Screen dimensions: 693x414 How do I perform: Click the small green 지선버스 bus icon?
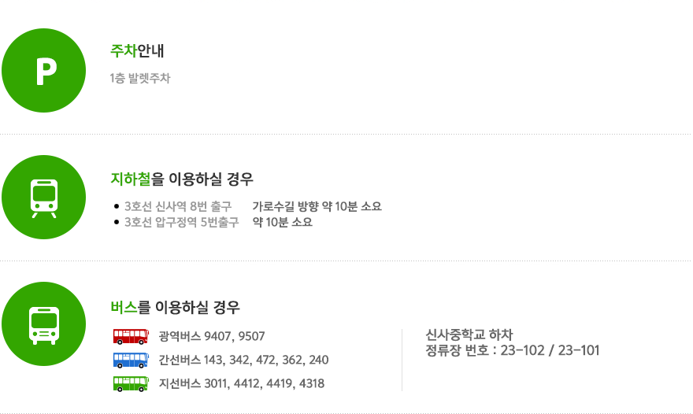131,383
